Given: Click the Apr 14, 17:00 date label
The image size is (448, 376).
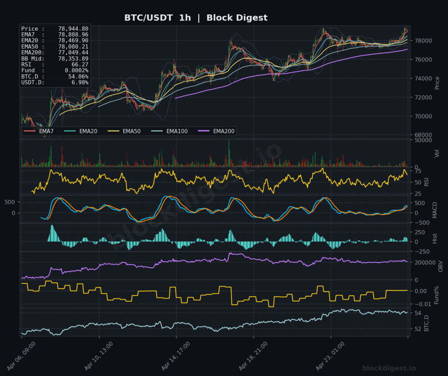Looking at the screenshot, I should 176,356.
